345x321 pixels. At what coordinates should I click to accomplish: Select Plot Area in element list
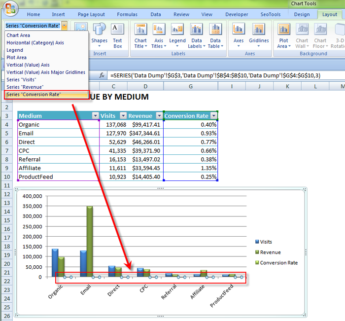click(x=47, y=58)
